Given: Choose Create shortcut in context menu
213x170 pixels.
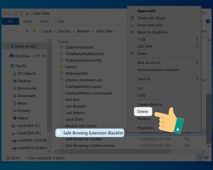Looking at the screenshot, I should pos(150,104).
